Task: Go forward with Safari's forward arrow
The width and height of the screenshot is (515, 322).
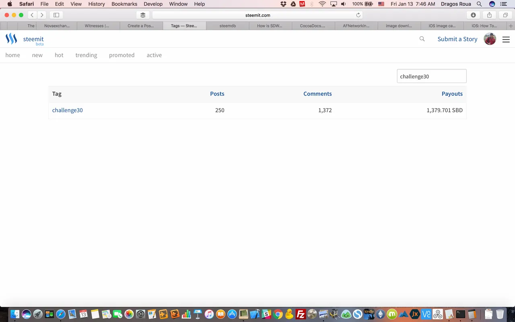Action: coord(42,15)
